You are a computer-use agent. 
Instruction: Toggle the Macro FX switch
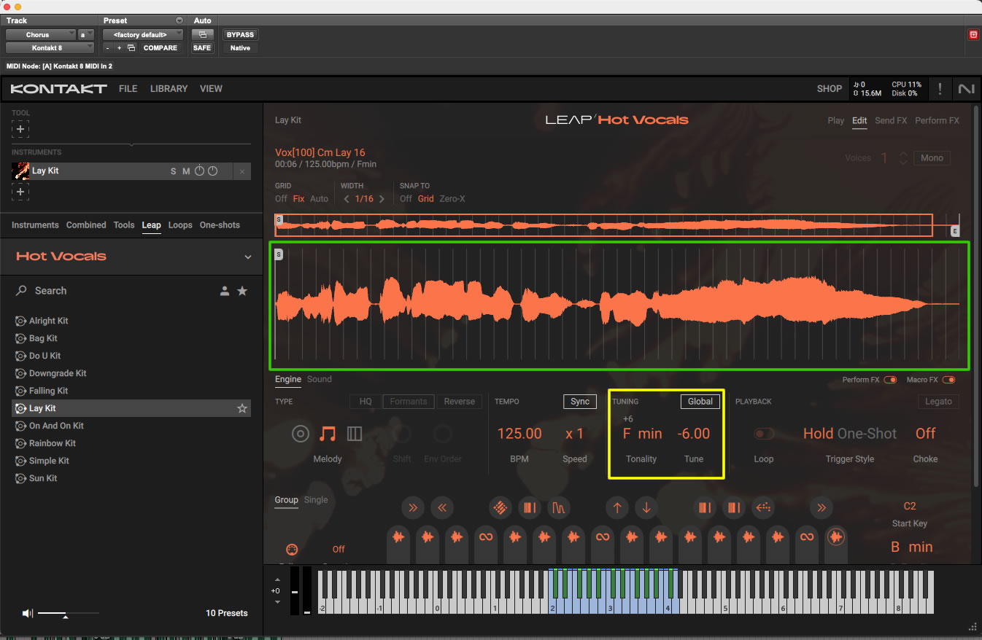(948, 380)
